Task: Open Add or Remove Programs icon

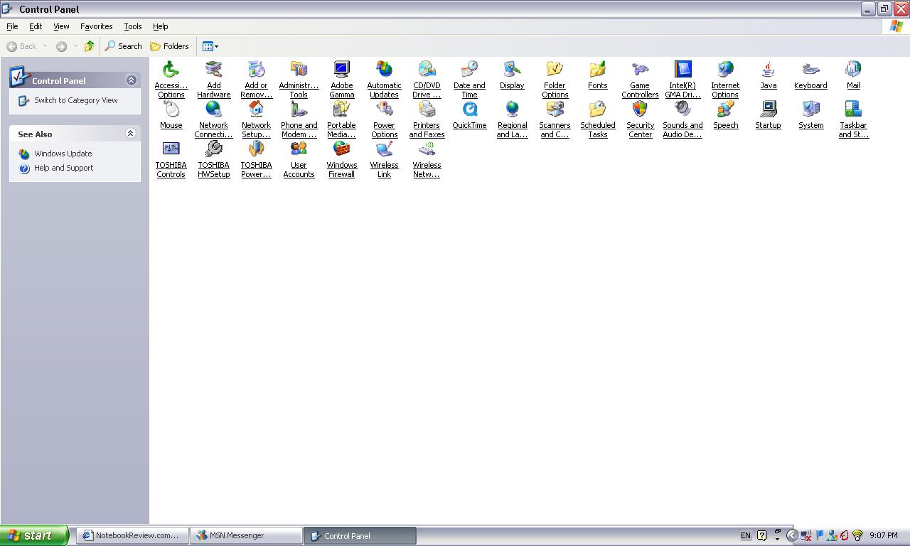Action: coord(256,70)
